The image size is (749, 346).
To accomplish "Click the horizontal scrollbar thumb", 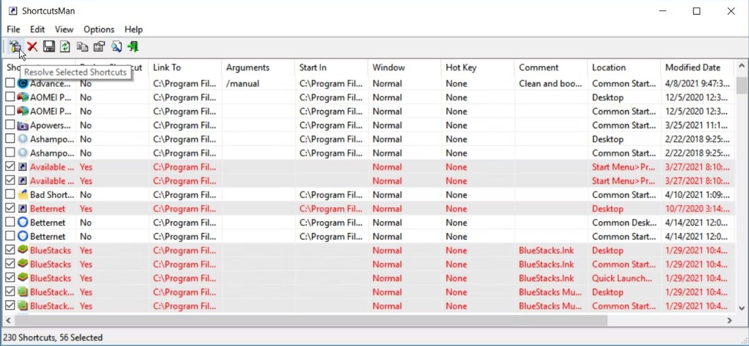I will coord(311,320).
